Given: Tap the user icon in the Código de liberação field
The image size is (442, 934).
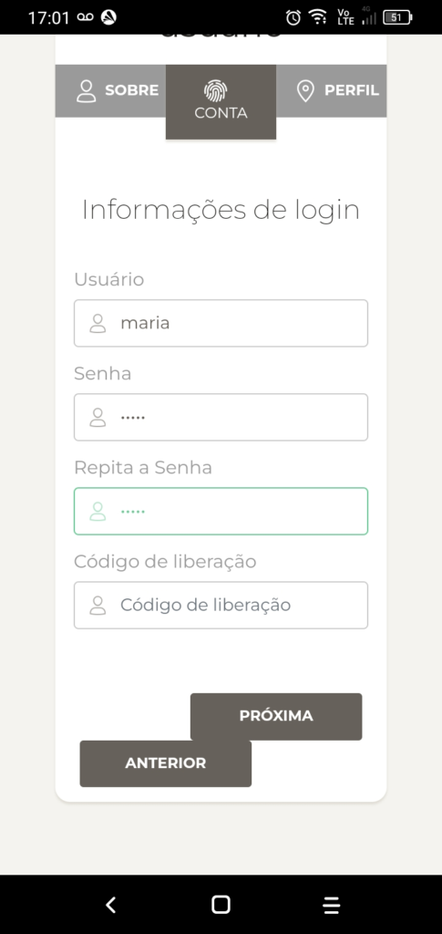Looking at the screenshot, I should [98, 606].
